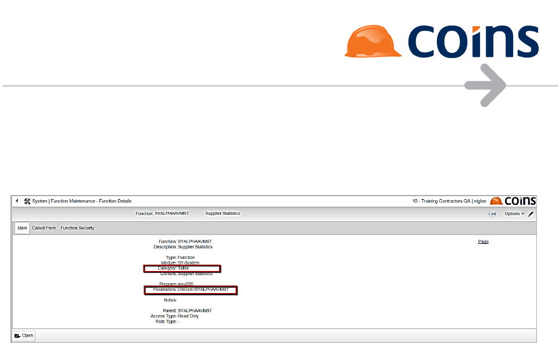Click the 'Category: Table' value
This screenshot has width=559, height=343.
(183, 268)
